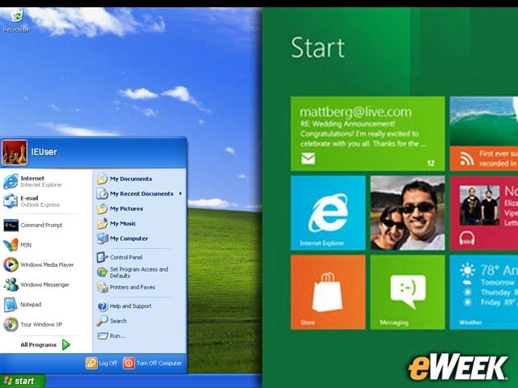Click the RE: Wedding Announcement subject line
Image resolution: width=518 pixels, height=388 pixels.
tap(347, 124)
